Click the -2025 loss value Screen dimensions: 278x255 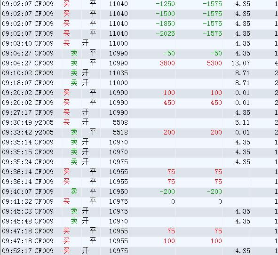[x=165, y=33]
